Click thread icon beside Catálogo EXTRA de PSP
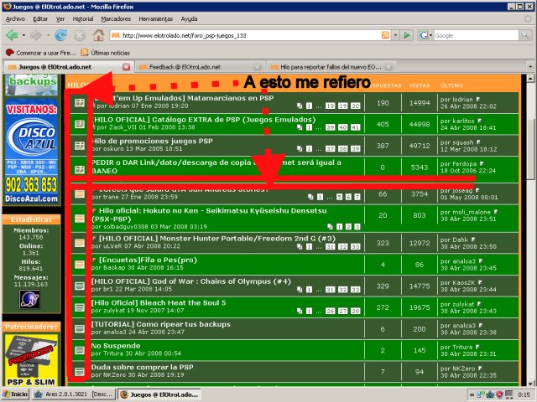This screenshot has width=537, height=402. click(x=80, y=124)
